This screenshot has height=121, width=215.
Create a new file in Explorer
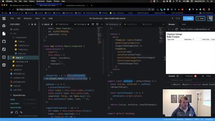pyautogui.click(x=32, y=24)
